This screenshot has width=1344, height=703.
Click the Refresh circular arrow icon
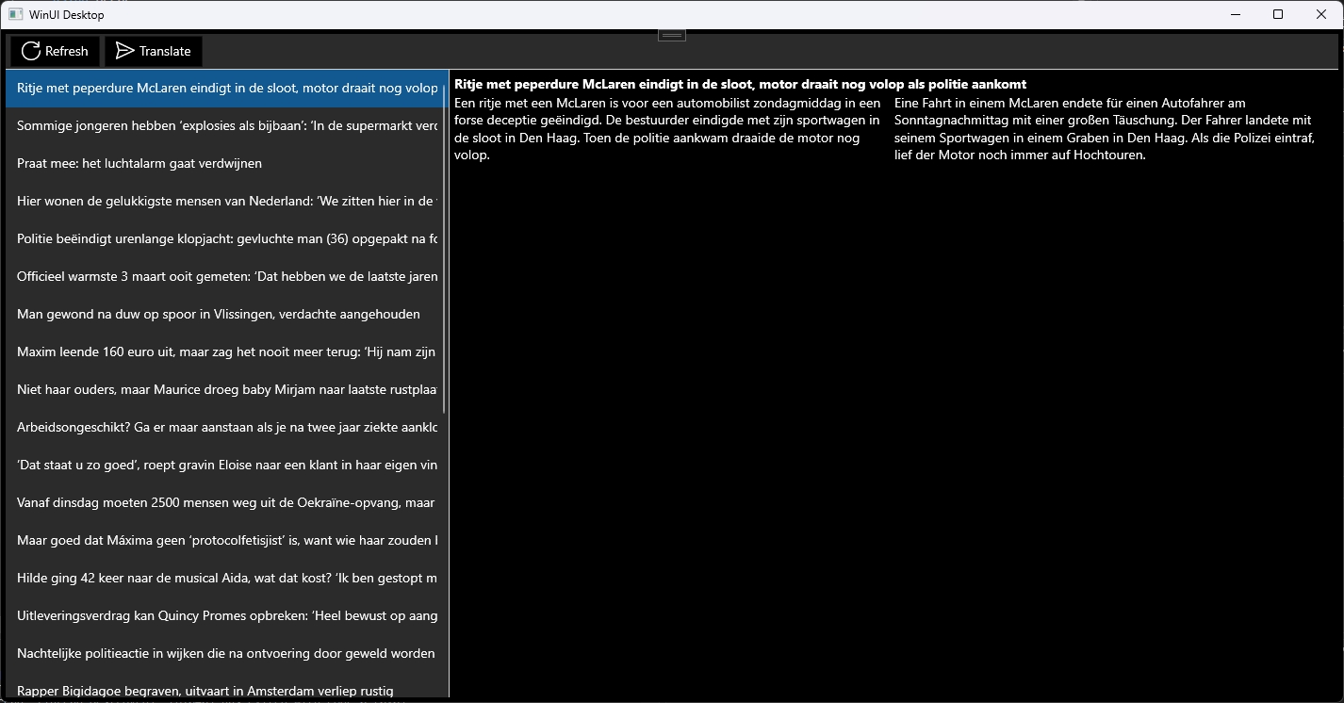(x=31, y=51)
